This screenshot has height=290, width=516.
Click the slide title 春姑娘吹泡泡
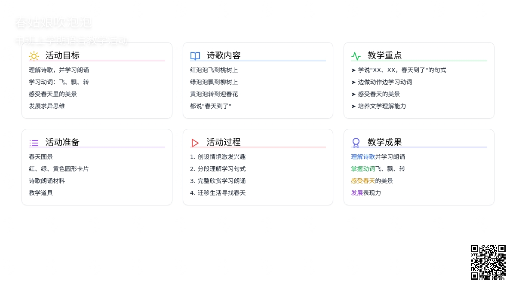click(x=53, y=23)
